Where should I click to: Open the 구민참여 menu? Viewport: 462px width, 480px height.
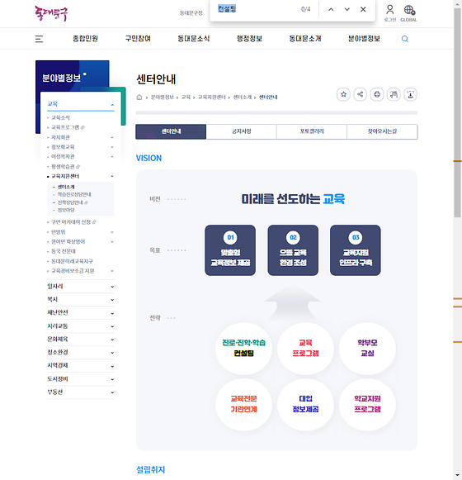click(x=138, y=39)
